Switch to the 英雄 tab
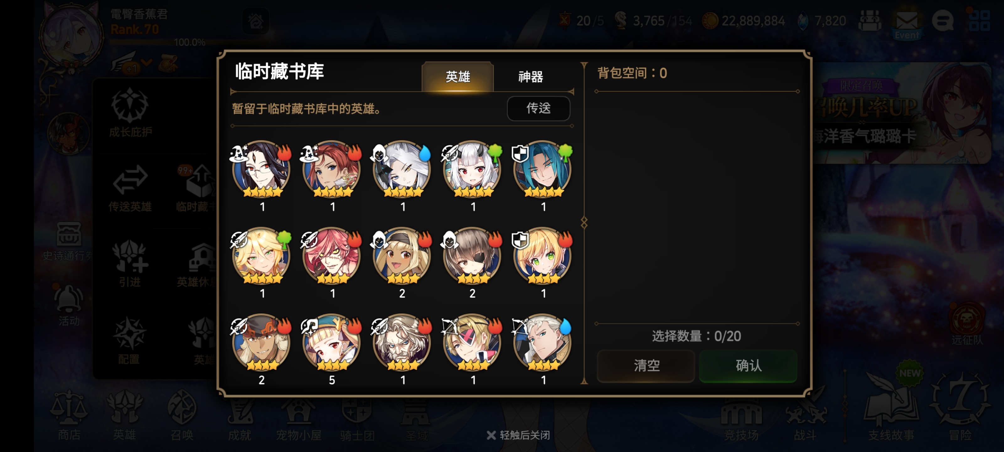 pos(457,77)
